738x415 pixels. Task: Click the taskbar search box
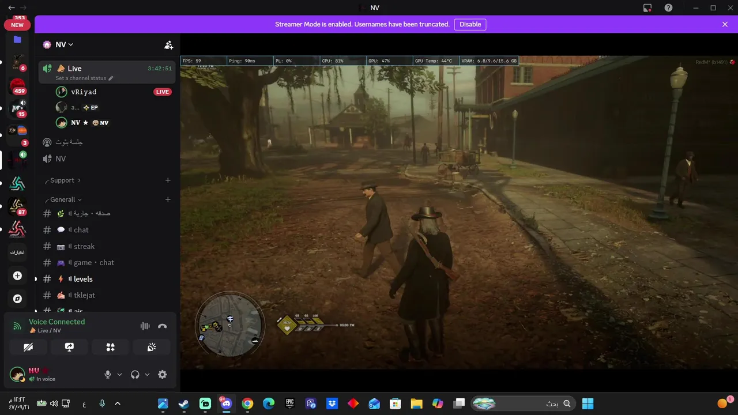[x=524, y=403]
